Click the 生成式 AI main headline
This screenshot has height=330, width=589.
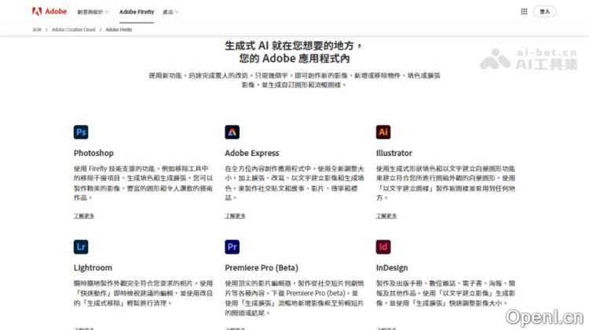[x=294, y=52]
